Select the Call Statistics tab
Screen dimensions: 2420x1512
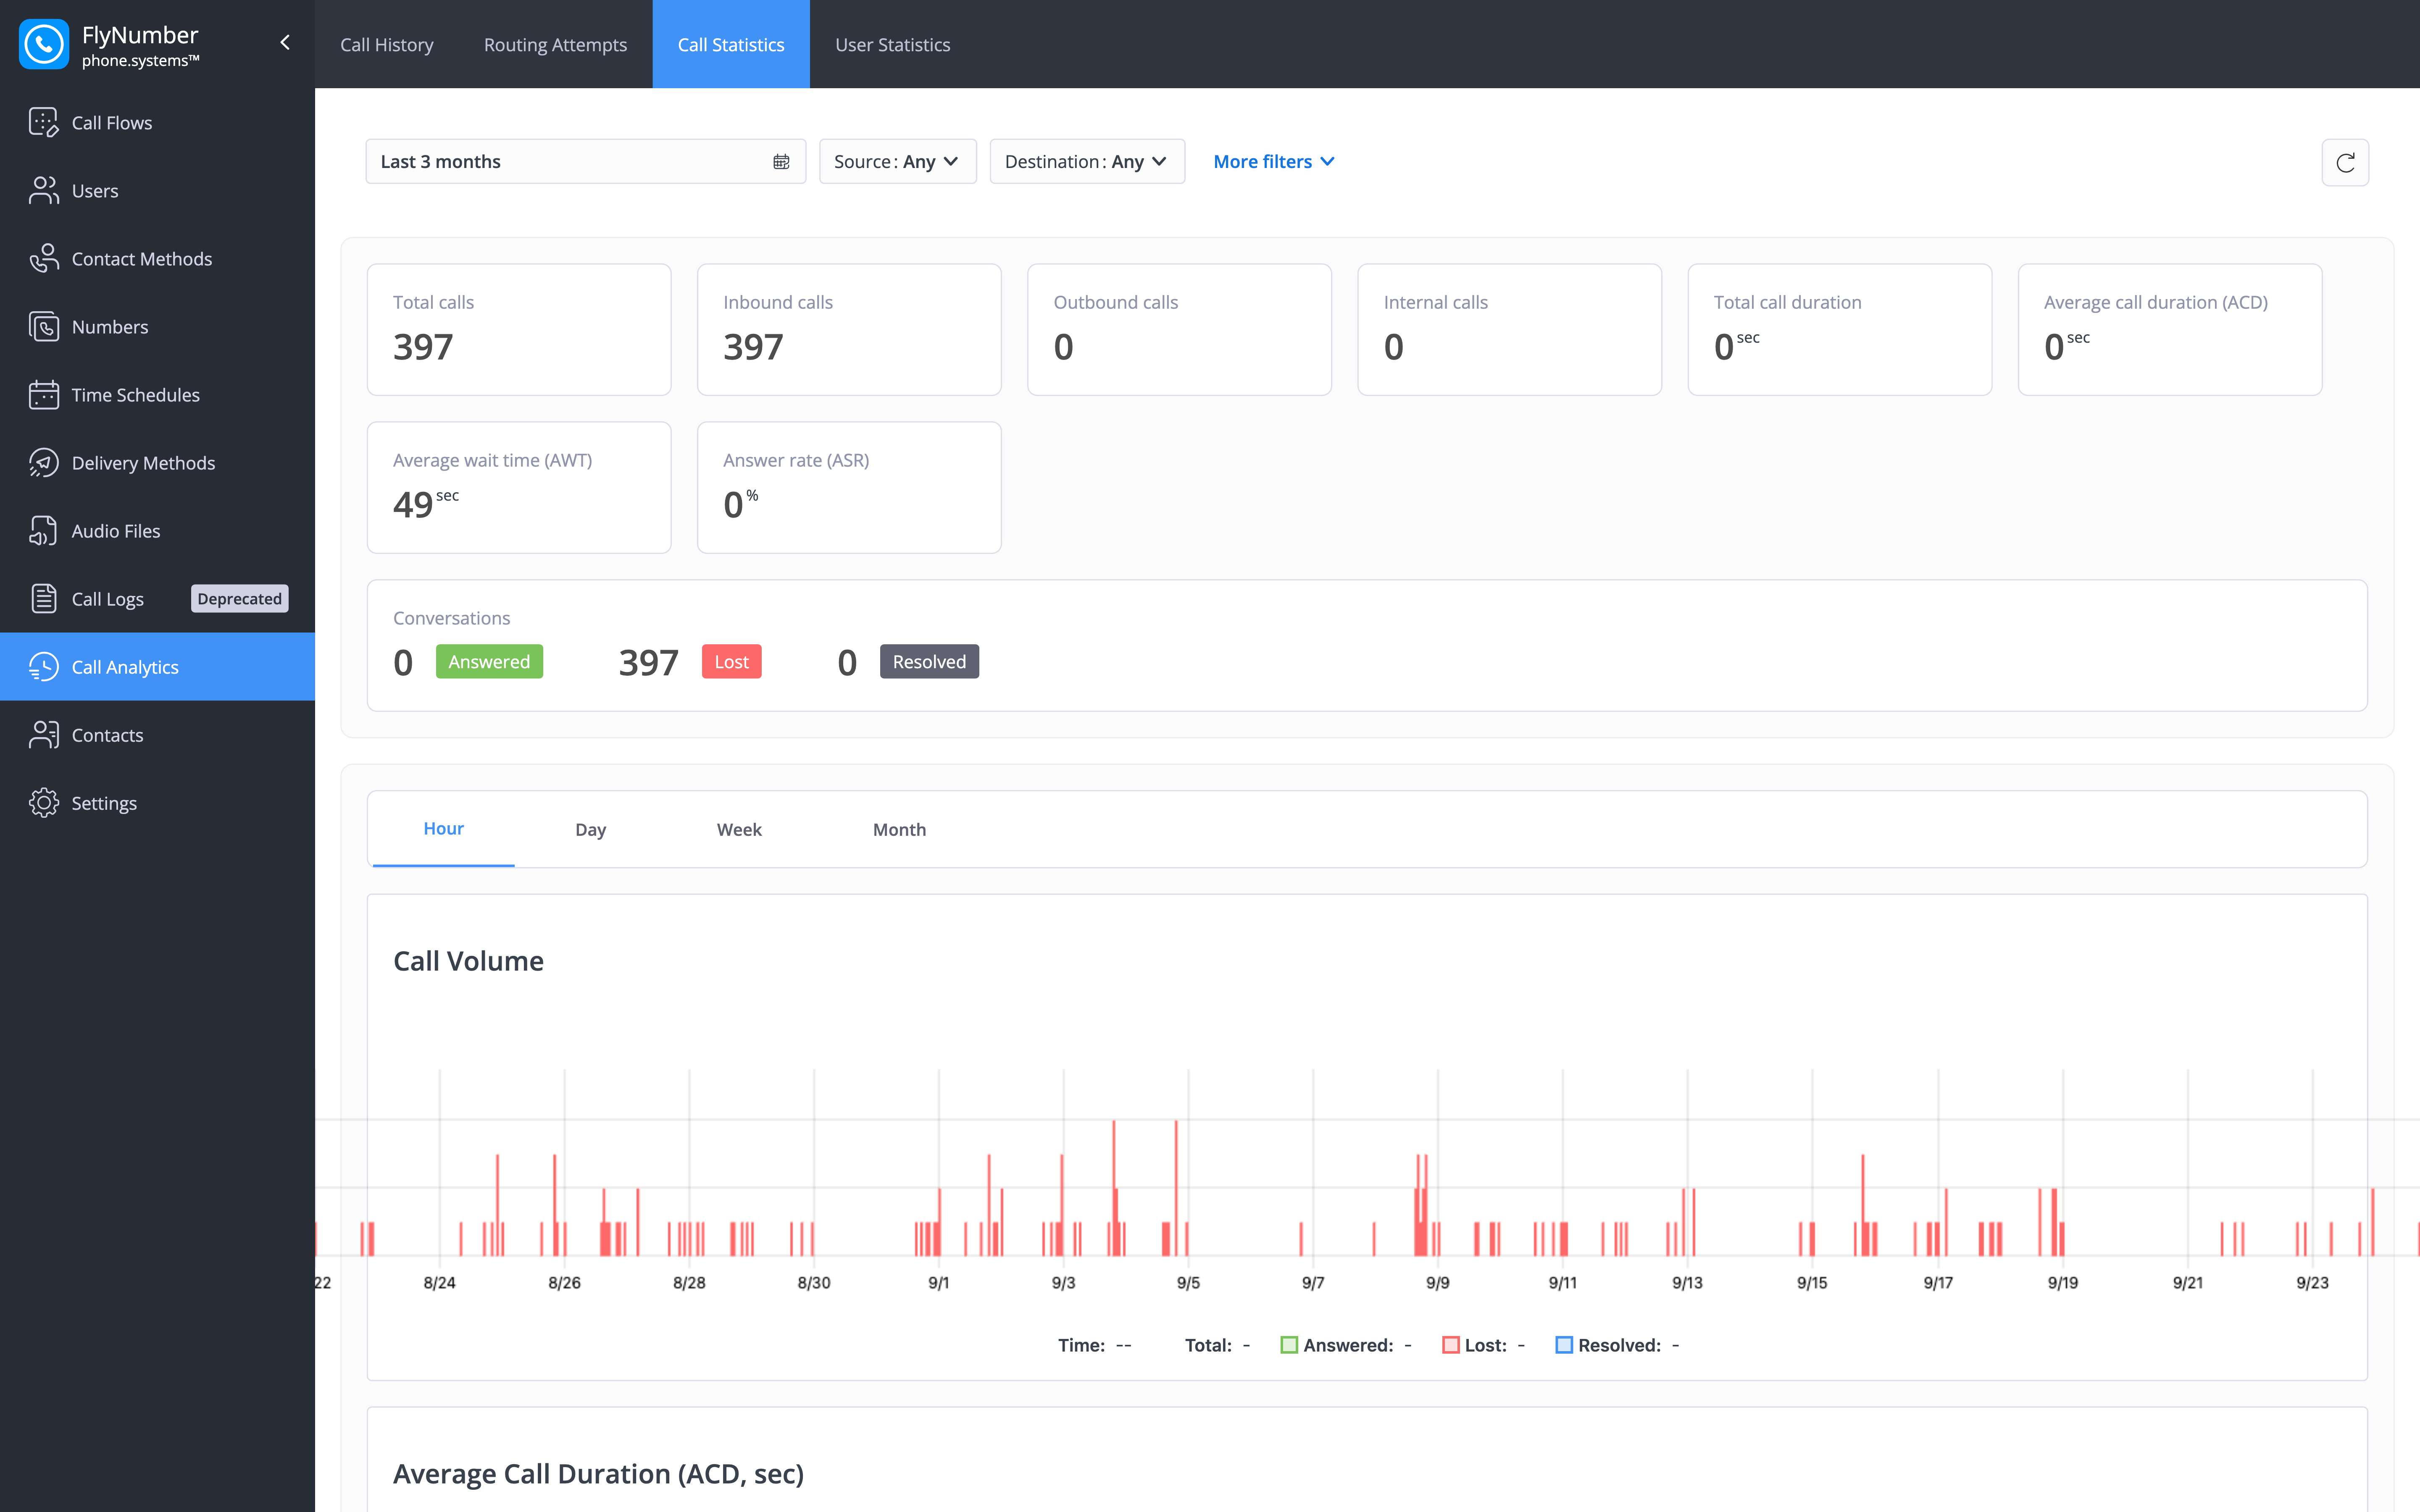pyautogui.click(x=731, y=44)
